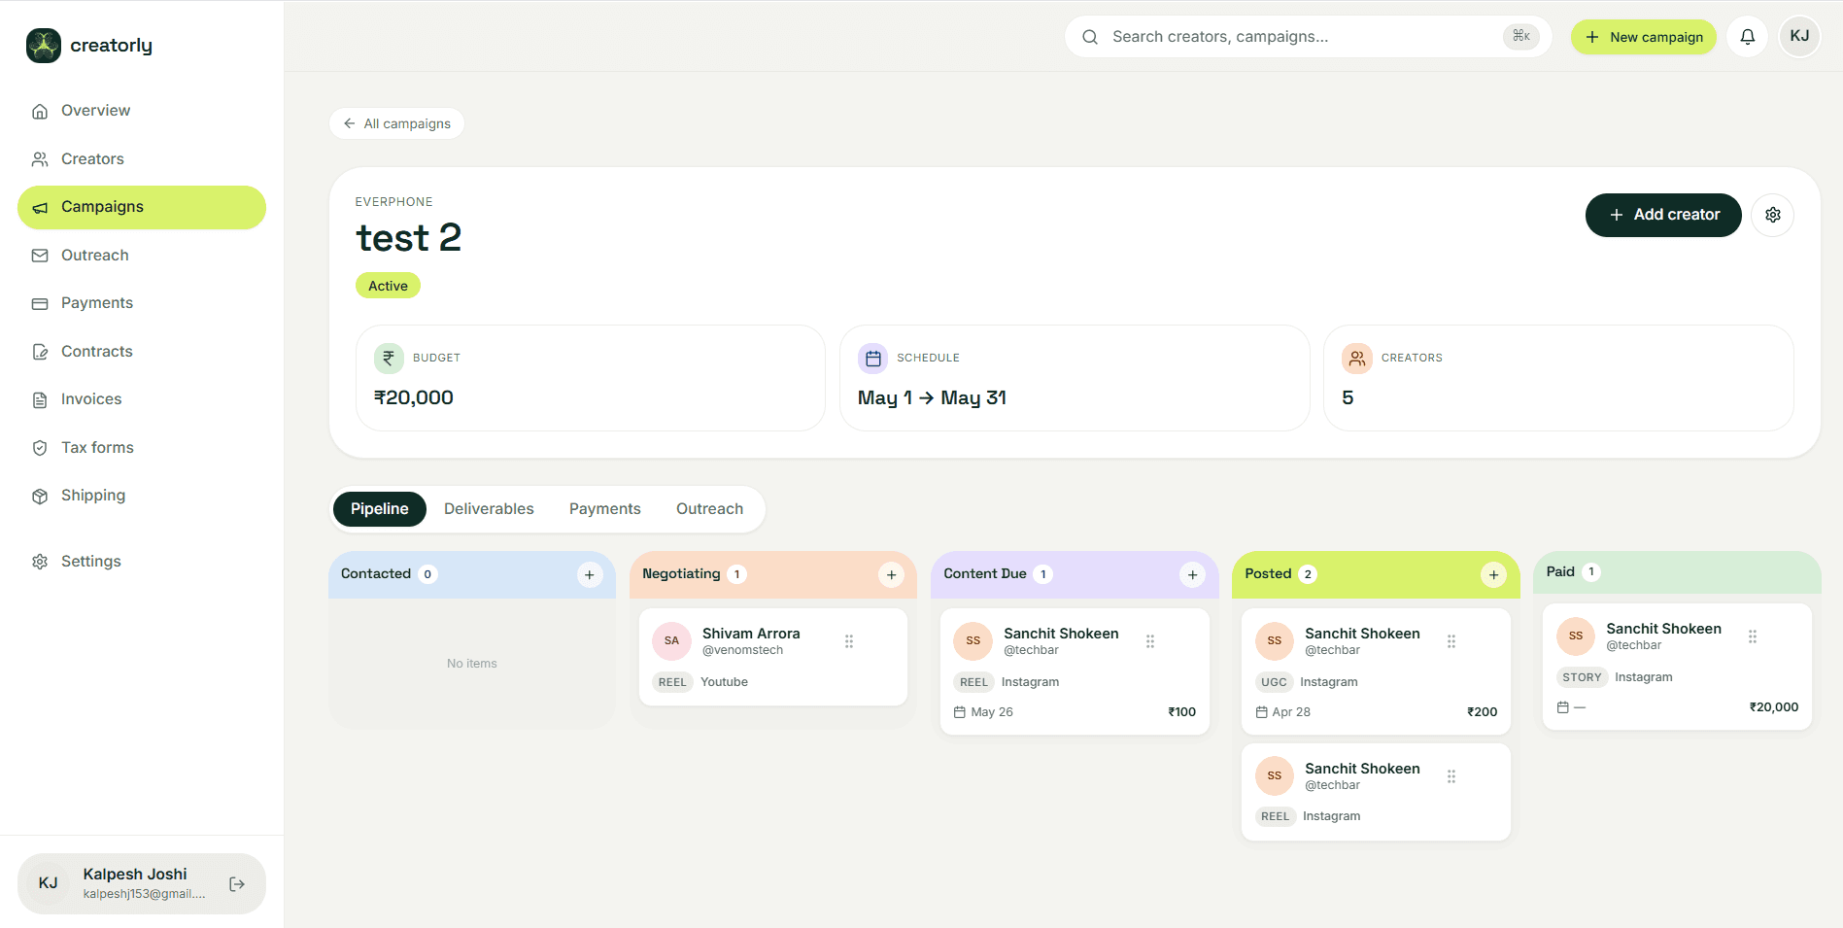Open notifications bell icon
The width and height of the screenshot is (1843, 928).
tap(1747, 37)
